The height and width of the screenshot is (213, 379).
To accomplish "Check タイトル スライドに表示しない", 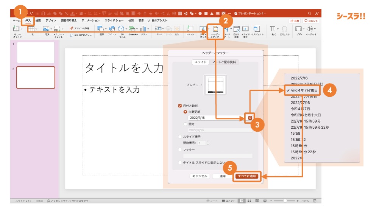I will tap(180, 163).
